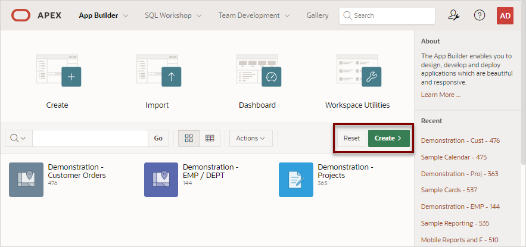This screenshot has width=526, height=247.
Task: Follow the Learn More link
Action: tap(441, 95)
